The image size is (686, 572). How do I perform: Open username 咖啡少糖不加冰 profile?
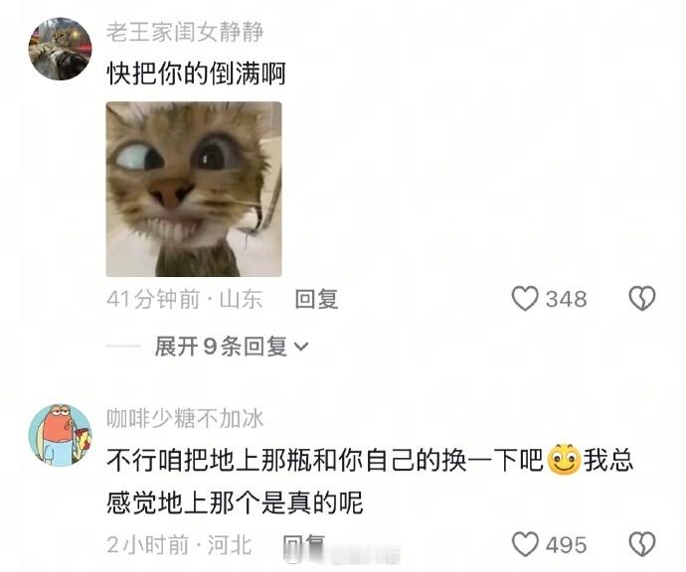[x=185, y=419]
